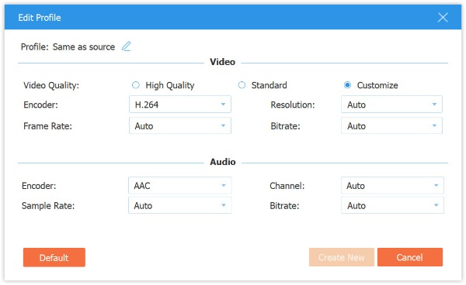Click the 'Edit Profile' title text
This screenshot has height=285, width=466.
(40, 18)
